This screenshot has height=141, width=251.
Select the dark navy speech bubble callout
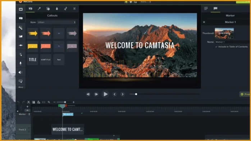click(59, 46)
